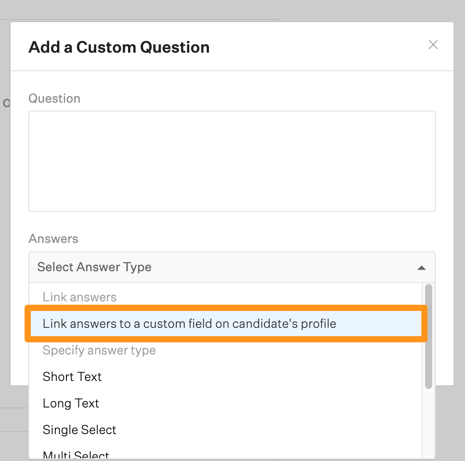Viewport: 465px width, 461px height.
Task: Close the Add a Custom Question dialog
Action: click(433, 45)
